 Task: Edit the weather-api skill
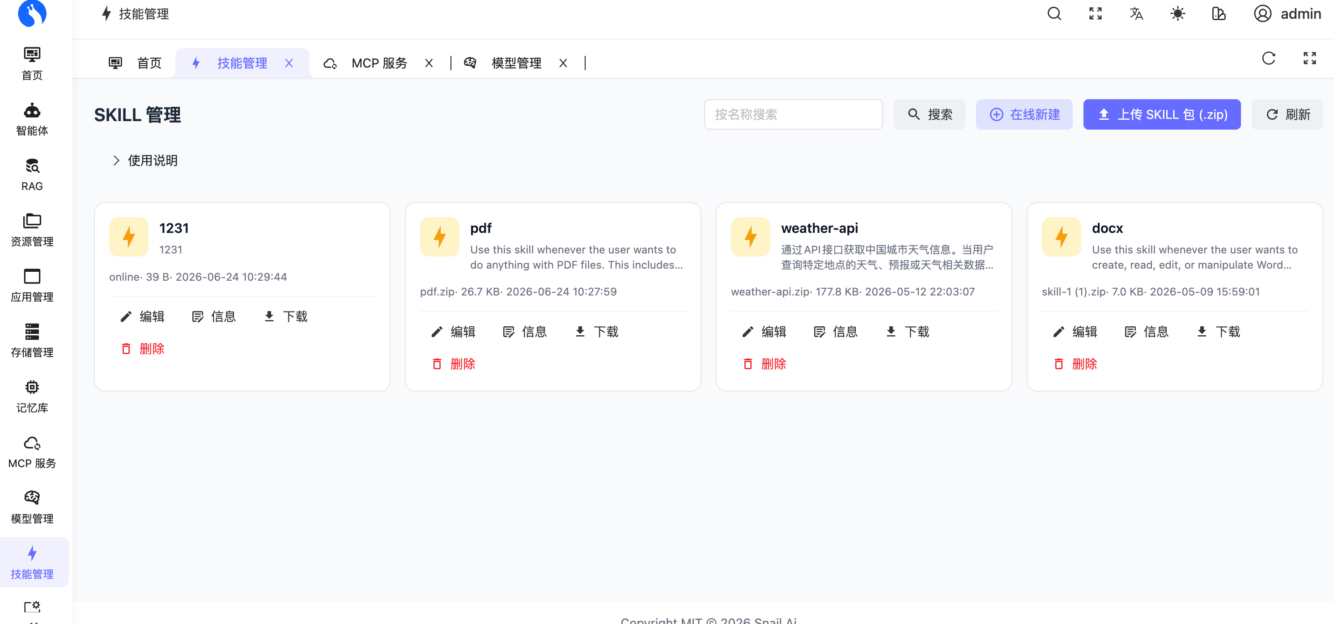763,332
